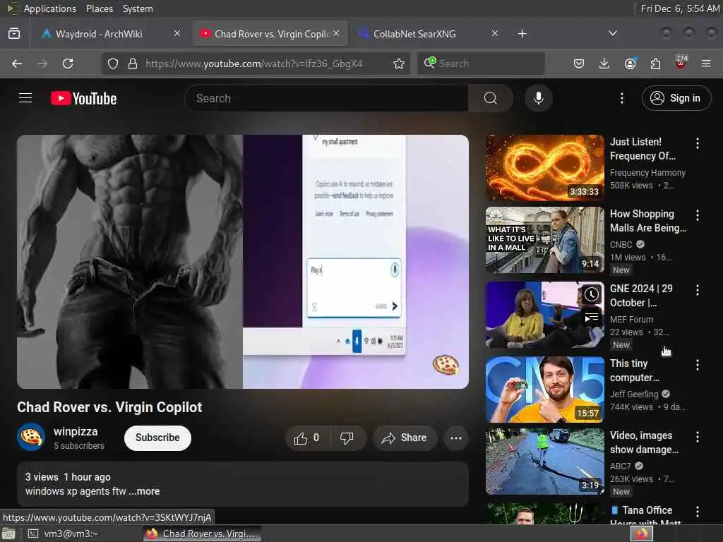Close the CollabNet SearXNG tab
This screenshot has height=542, width=723.
495,34
